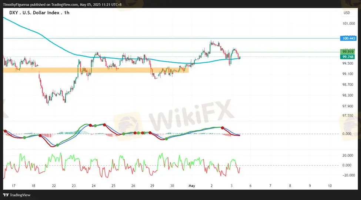Click date 10 on the time axis
Screen dimensions: 361x200
tap(330, 186)
